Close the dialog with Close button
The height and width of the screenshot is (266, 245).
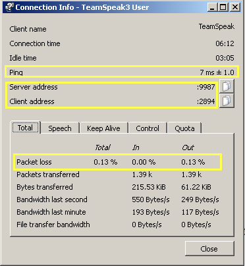(x=209, y=249)
